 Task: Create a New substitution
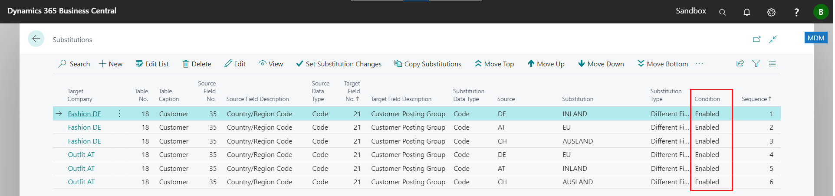point(111,64)
